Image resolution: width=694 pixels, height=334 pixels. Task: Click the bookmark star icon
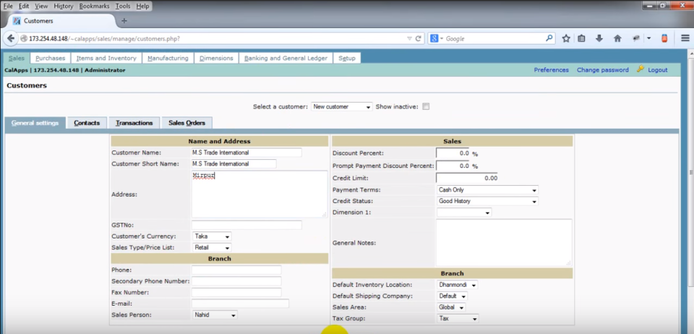[565, 38]
